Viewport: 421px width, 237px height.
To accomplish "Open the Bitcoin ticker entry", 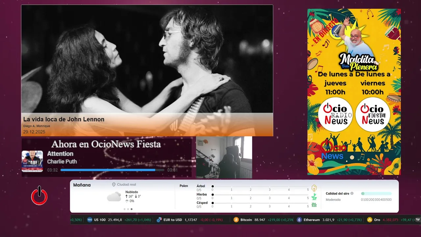I will [x=263, y=220].
